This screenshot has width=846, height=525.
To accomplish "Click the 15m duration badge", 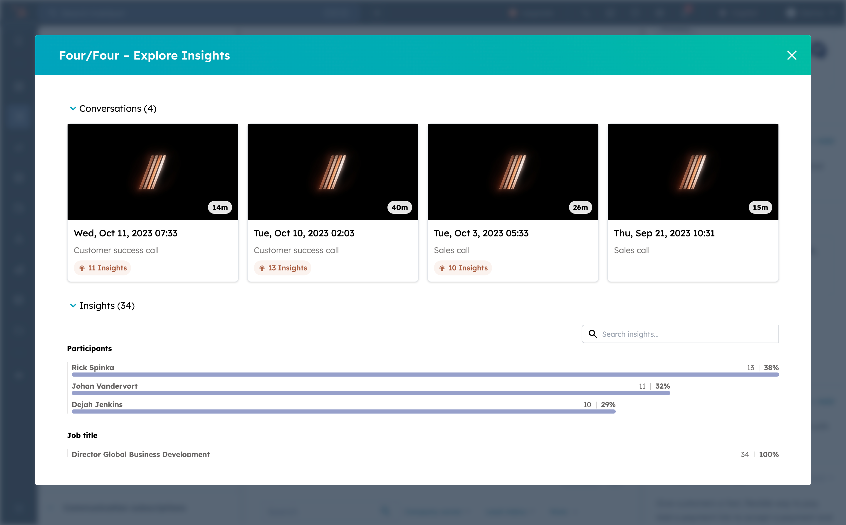I will coord(760,207).
